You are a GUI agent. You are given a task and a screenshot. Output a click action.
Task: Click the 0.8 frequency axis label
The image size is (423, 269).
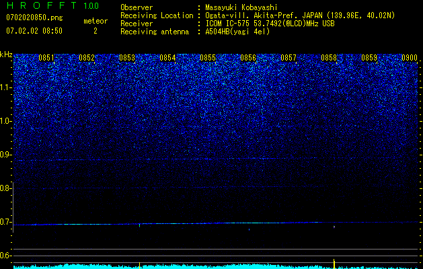tap(5, 188)
